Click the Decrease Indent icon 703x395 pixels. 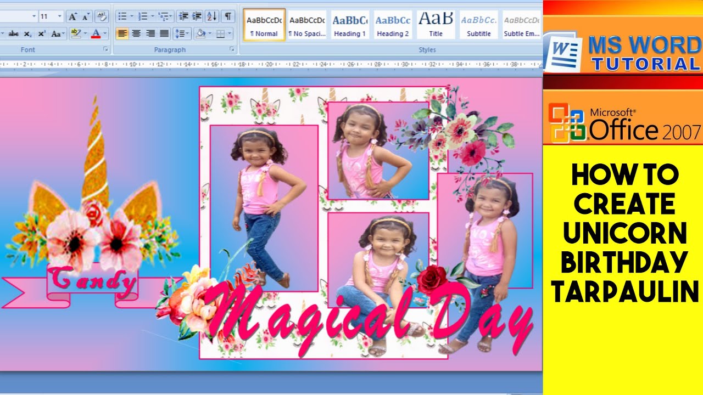(183, 16)
